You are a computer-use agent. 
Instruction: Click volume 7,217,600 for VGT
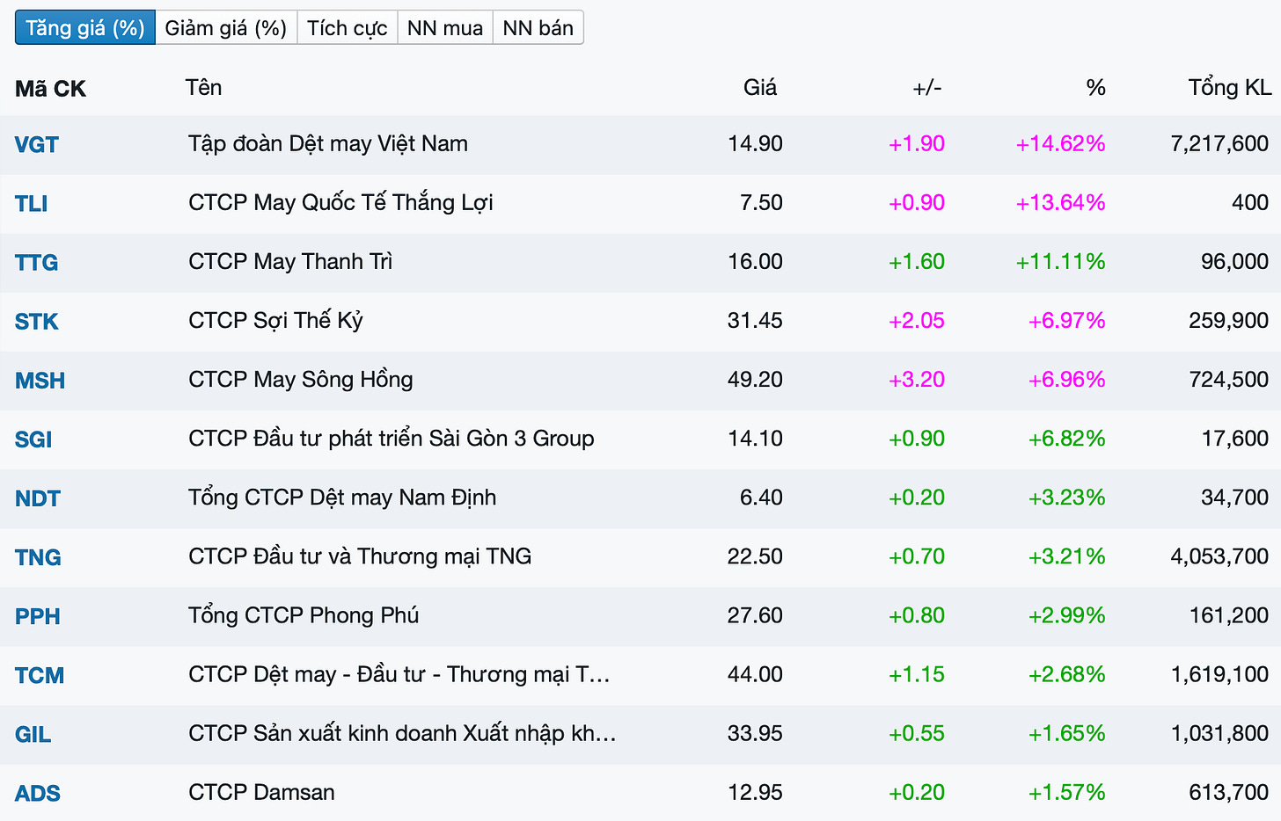point(1219,143)
